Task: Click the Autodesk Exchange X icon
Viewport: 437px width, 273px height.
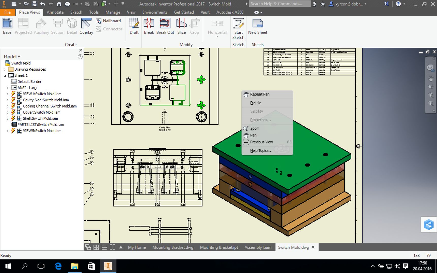Action: click(x=386, y=4)
